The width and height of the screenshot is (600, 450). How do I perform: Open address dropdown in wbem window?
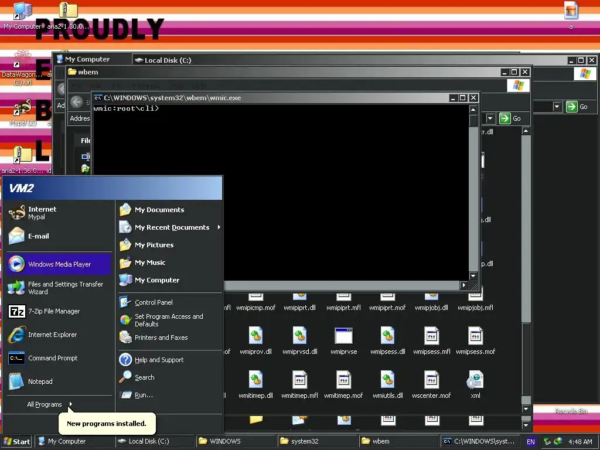tap(490, 118)
